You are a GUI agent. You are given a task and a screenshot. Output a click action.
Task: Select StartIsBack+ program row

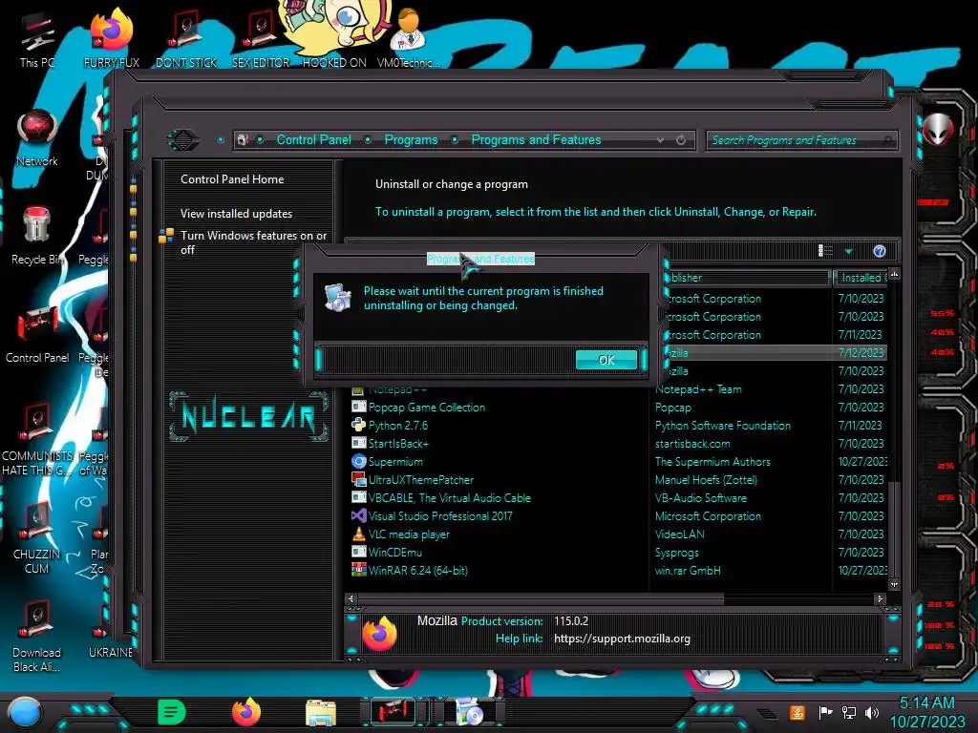pyautogui.click(x=398, y=443)
